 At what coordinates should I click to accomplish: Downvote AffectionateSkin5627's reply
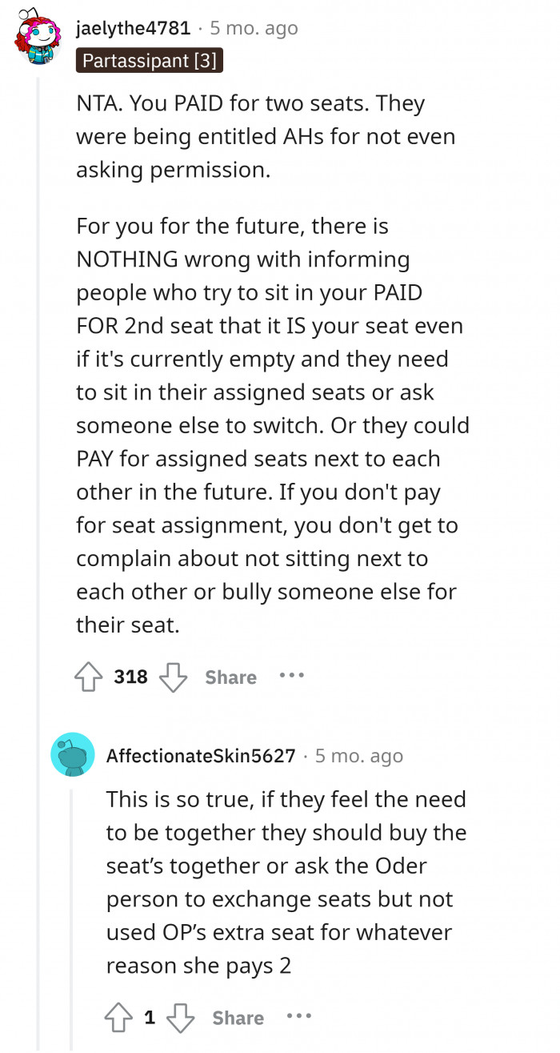point(181,1018)
